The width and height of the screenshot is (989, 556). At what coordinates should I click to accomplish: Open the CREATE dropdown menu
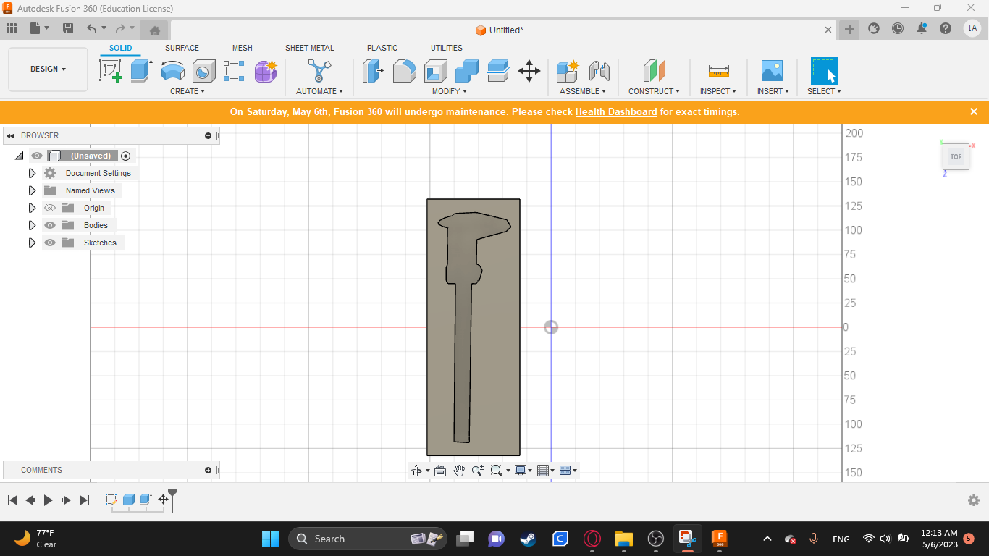click(187, 91)
